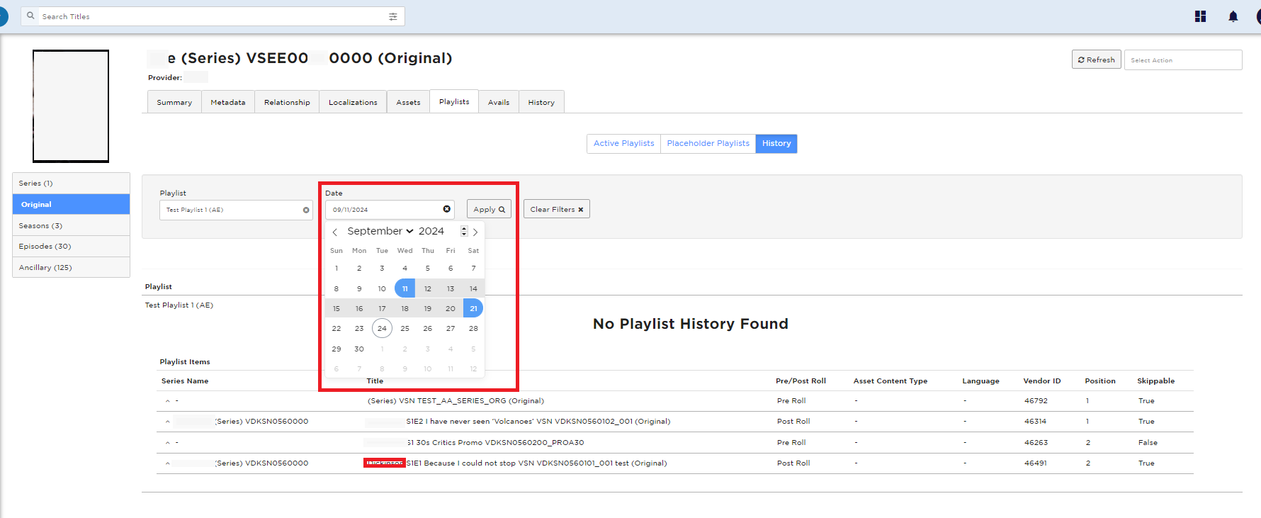Select the blue History sub-tab
This screenshot has width=1261, height=518.
coord(776,143)
